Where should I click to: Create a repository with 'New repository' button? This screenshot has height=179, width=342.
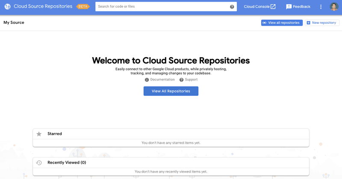click(x=322, y=23)
